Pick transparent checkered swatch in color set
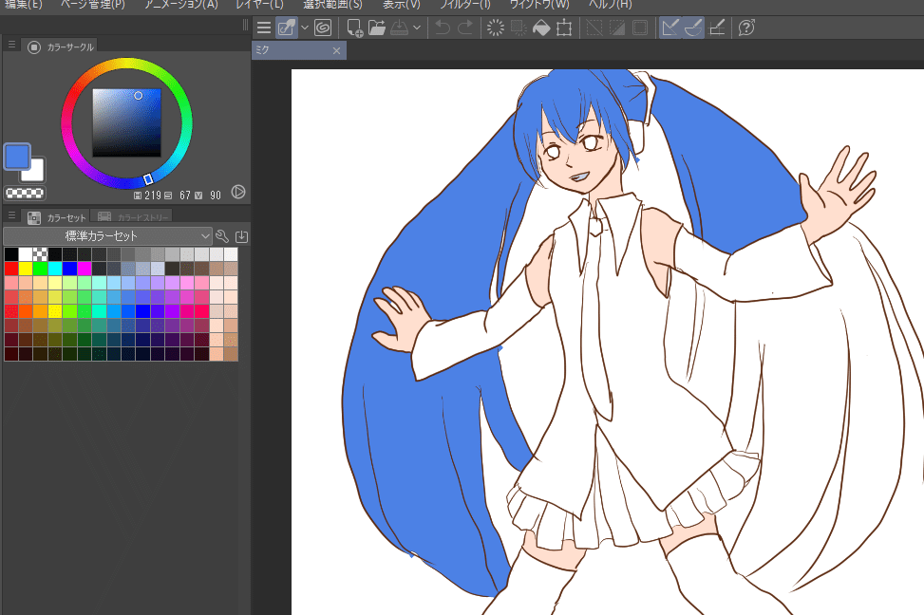This screenshot has width=924, height=615. [41, 254]
